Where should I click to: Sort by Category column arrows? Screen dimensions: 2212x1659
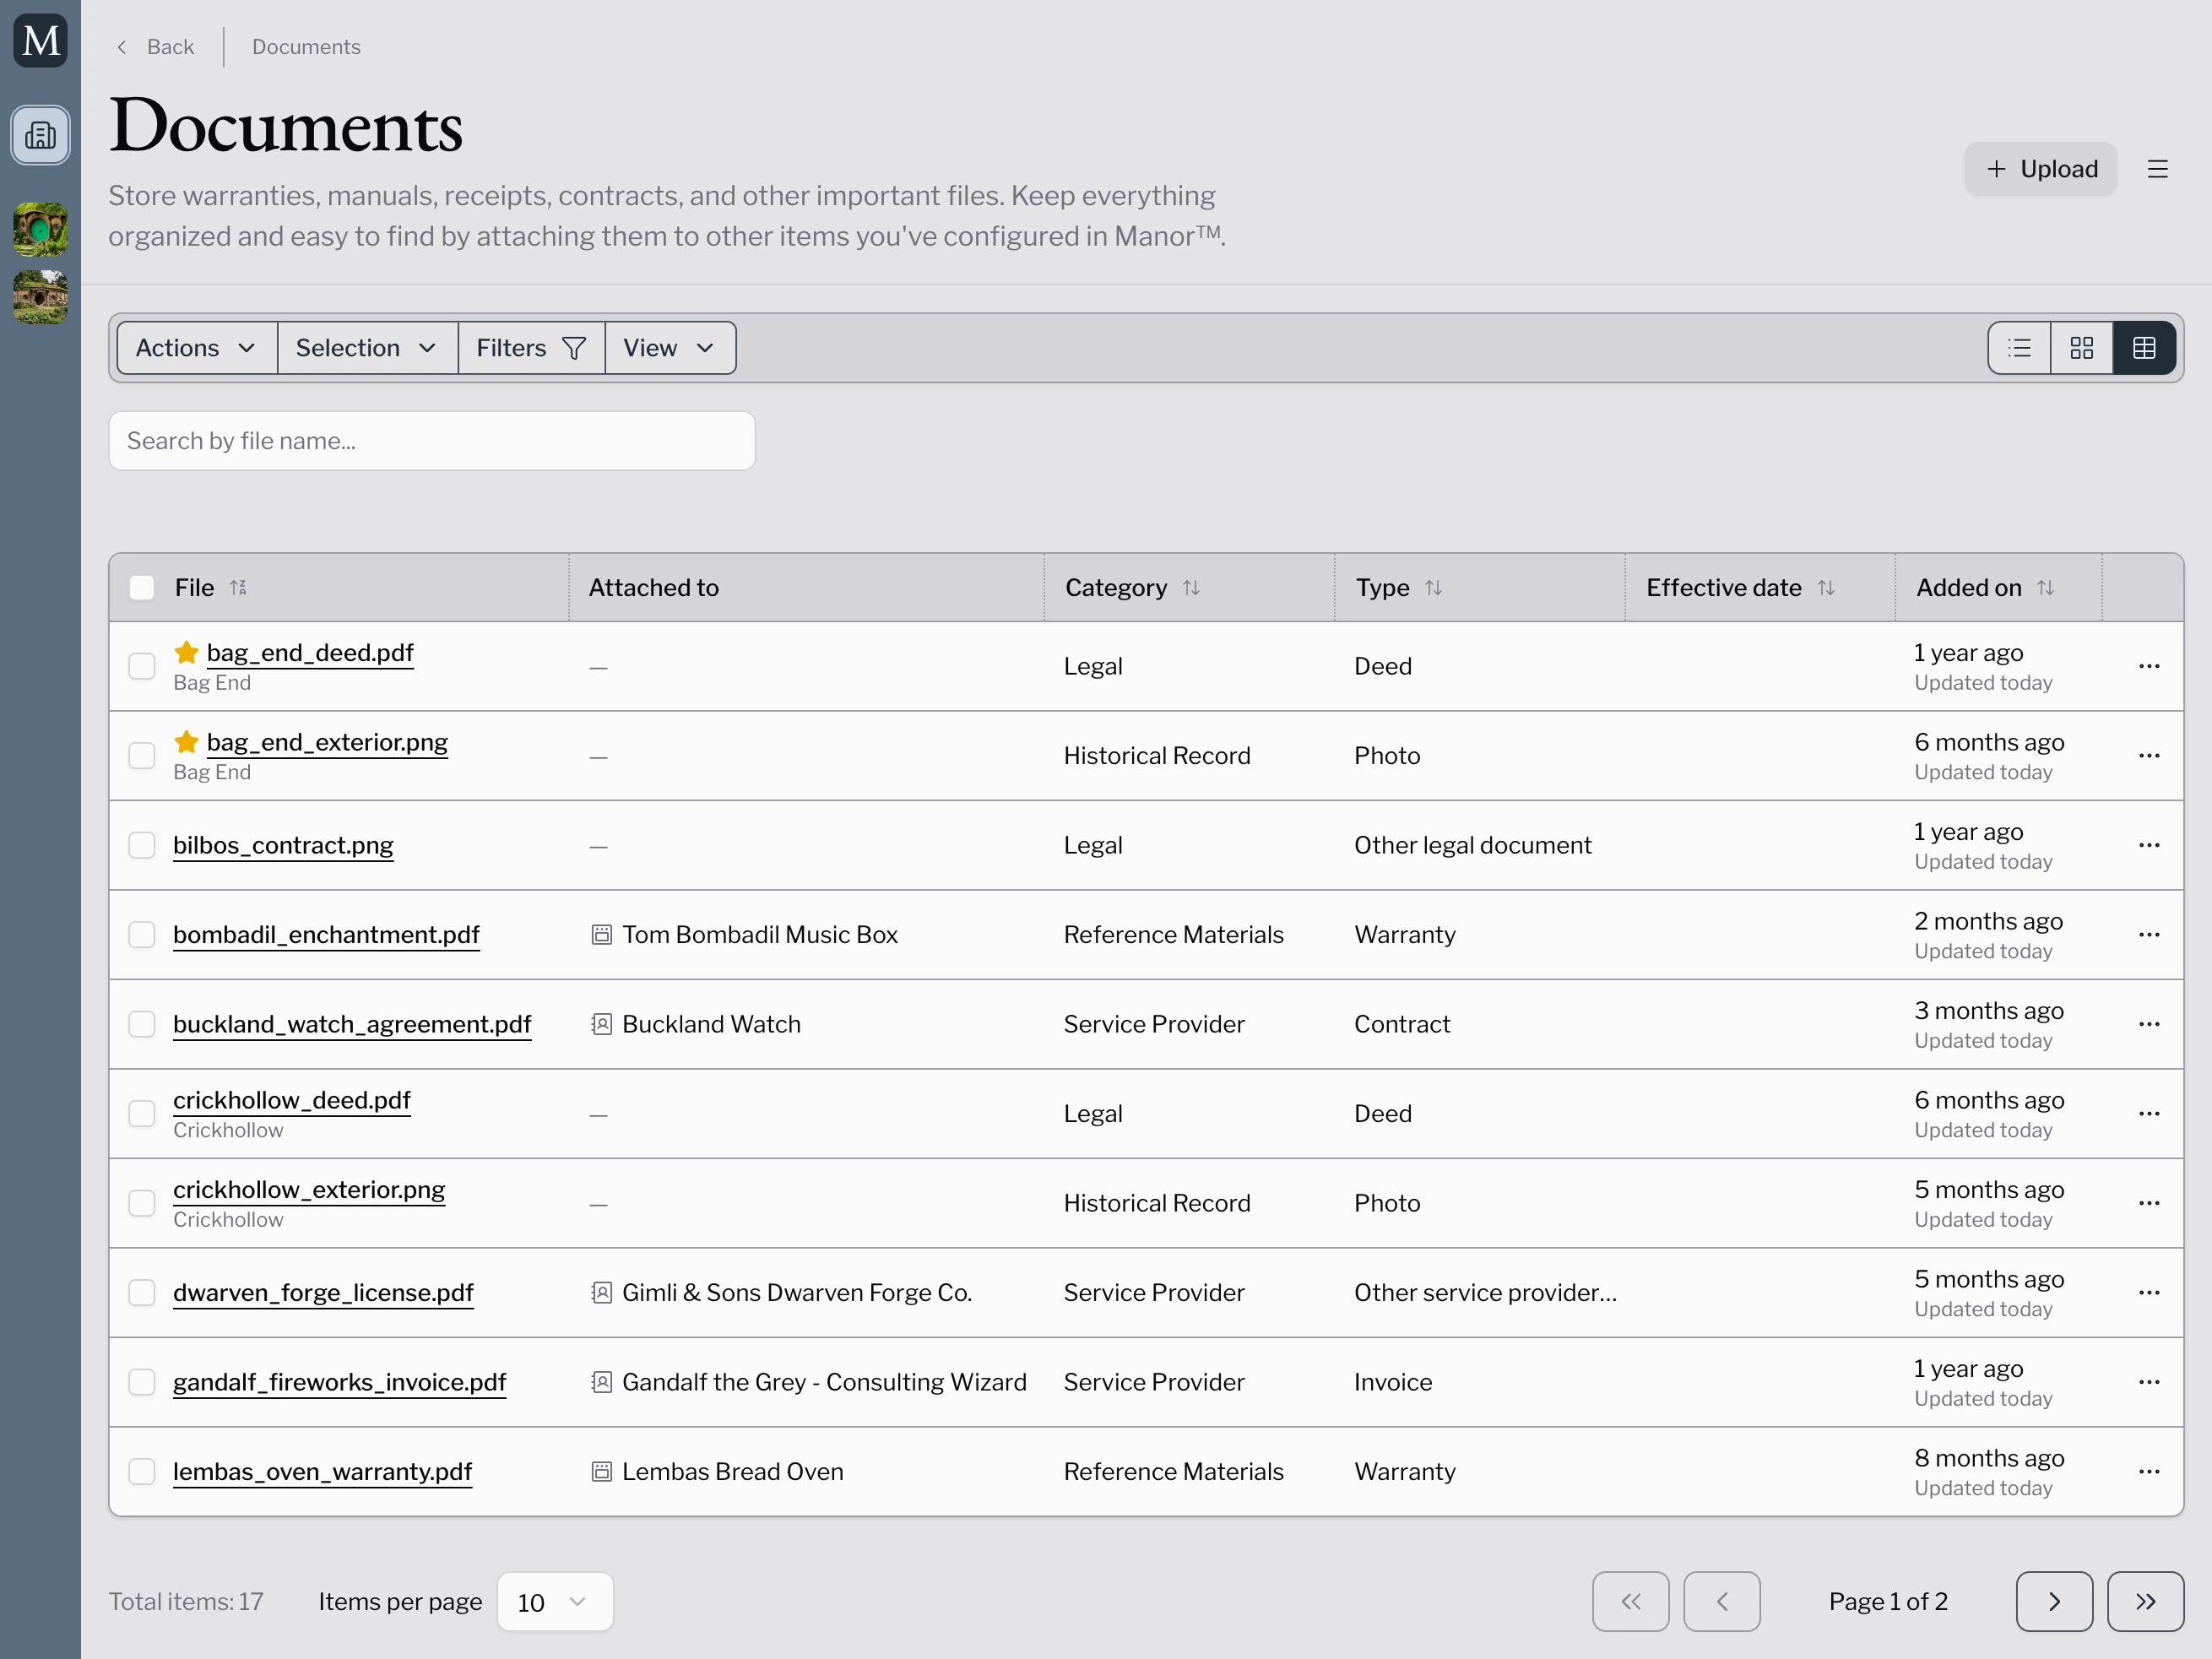click(x=1190, y=587)
